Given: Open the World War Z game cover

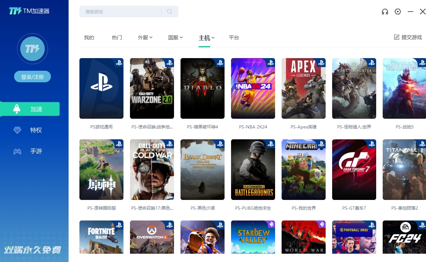Looking at the screenshot, I should click(304, 237).
